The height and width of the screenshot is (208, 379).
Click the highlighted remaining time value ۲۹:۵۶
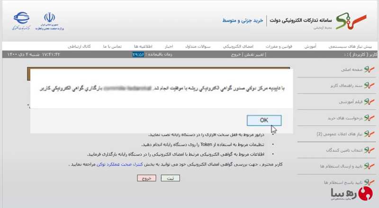pos(138,54)
